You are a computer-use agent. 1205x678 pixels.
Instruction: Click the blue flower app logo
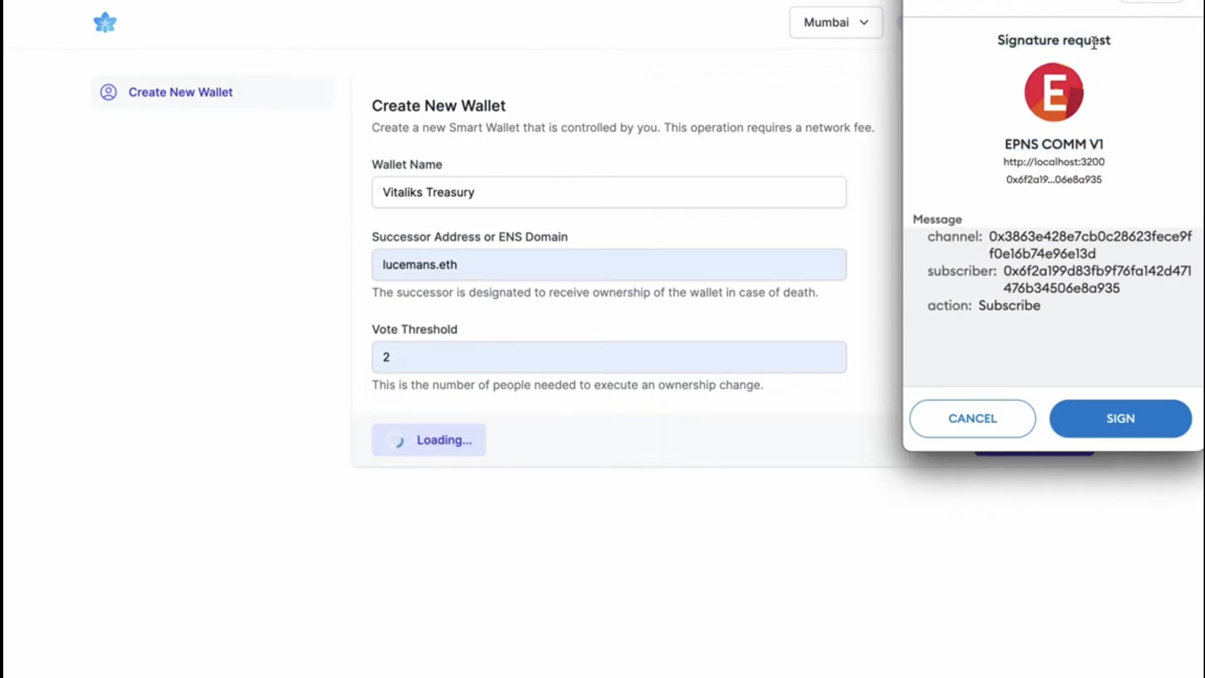pos(105,23)
